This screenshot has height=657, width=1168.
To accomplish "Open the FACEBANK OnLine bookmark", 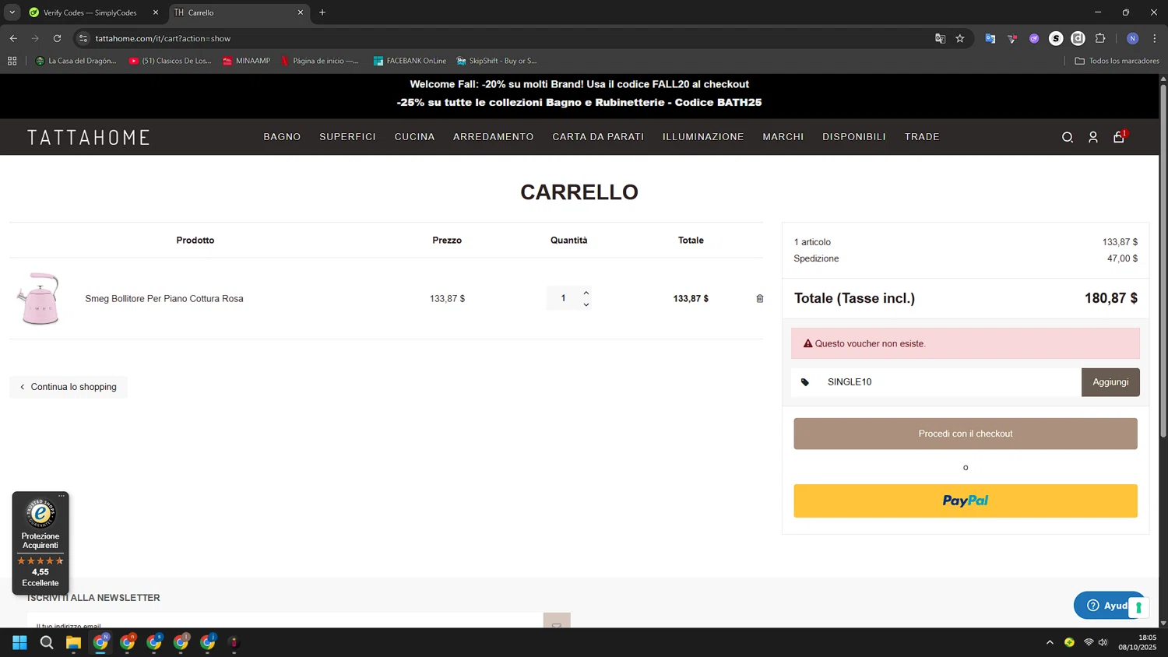I will (410, 61).
